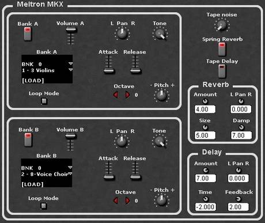Image resolution: width=265 pixels, height=223 pixels.
Task: Open the Bank A BNK 0 dropdown arrow
Action: coord(70,63)
